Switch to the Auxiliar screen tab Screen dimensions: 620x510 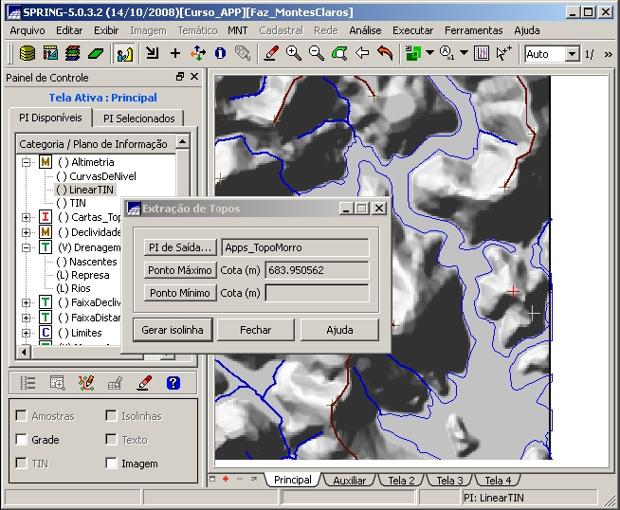click(x=349, y=481)
